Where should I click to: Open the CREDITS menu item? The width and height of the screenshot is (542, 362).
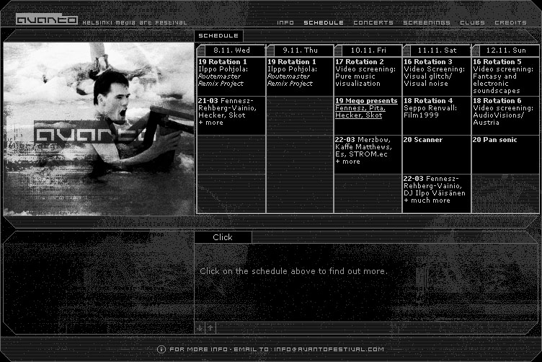tap(510, 22)
